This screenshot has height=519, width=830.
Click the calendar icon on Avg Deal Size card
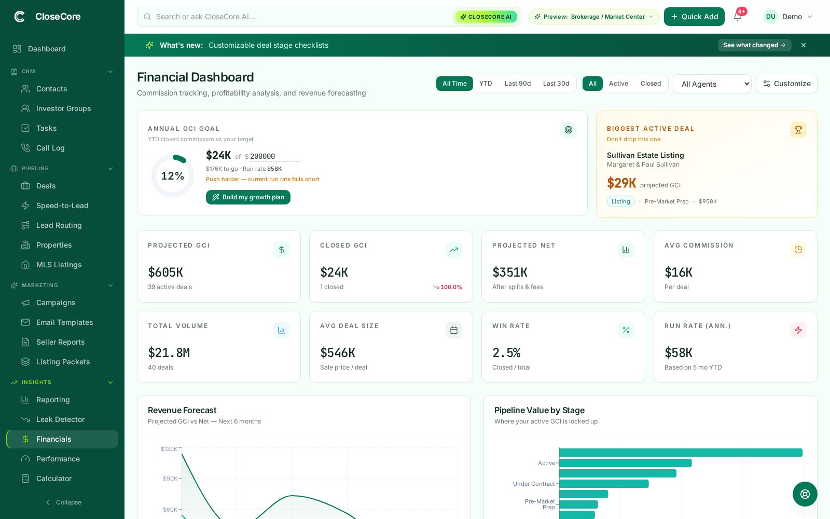[x=454, y=330]
